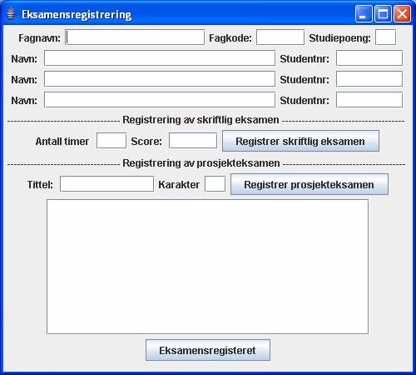Screen dimensions: 416x375
Task: Focus the Karakter input box
Action: (215, 184)
